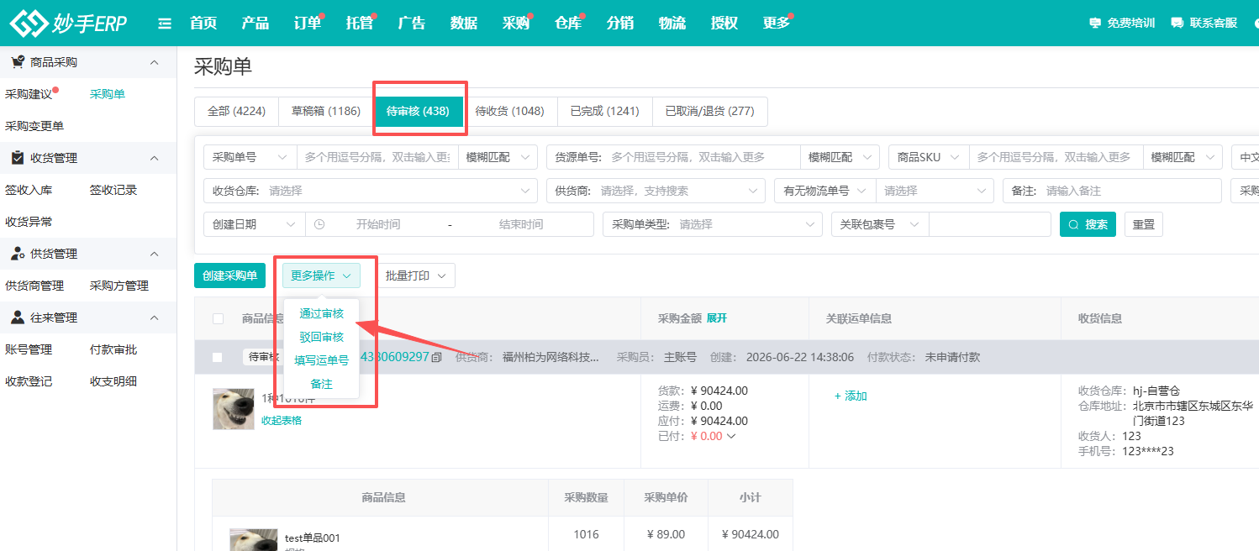This screenshot has width=1259, height=551.
Task: Open the 数据 menu
Action: (464, 24)
